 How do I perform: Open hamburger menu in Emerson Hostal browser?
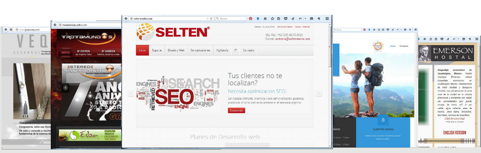[x=477, y=39]
